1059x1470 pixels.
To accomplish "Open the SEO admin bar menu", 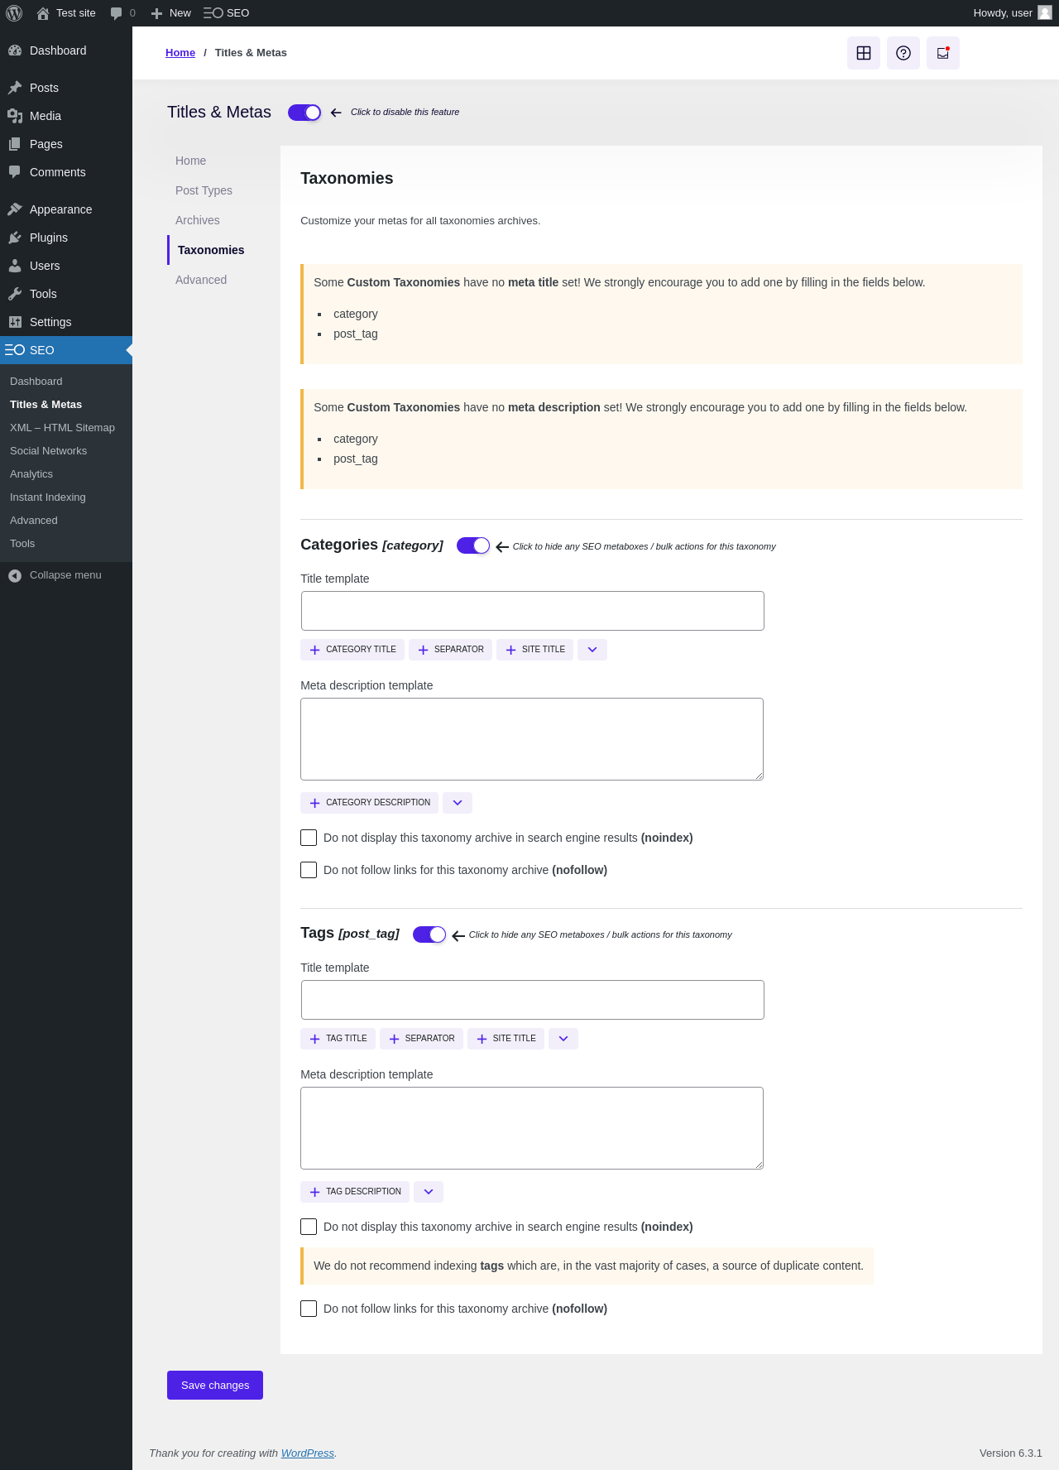I will pyautogui.click(x=227, y=13).
